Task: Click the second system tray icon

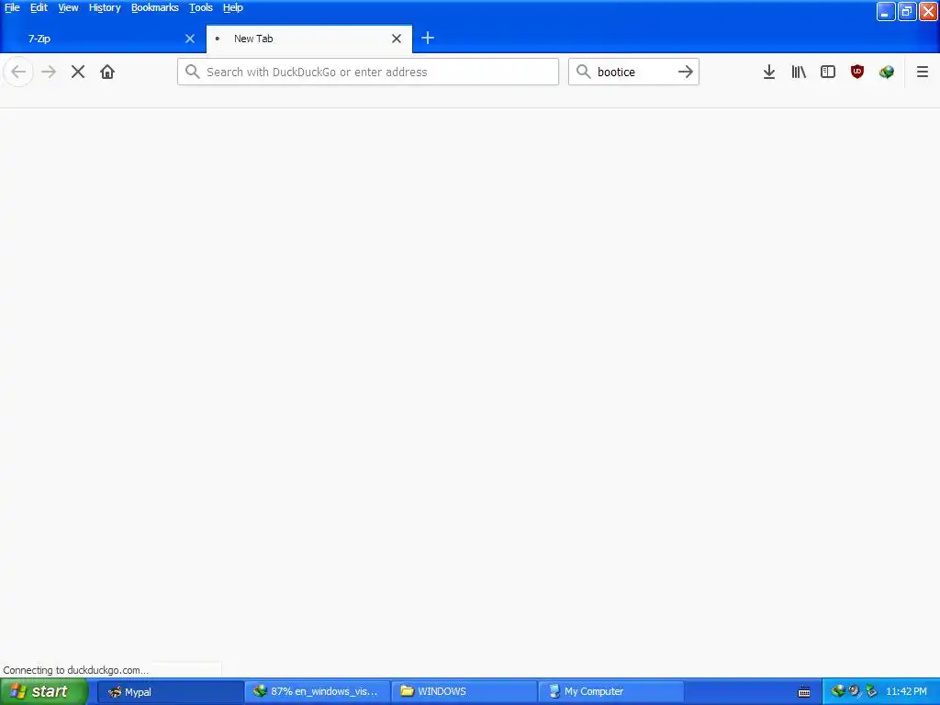Action: coord(855,691)
